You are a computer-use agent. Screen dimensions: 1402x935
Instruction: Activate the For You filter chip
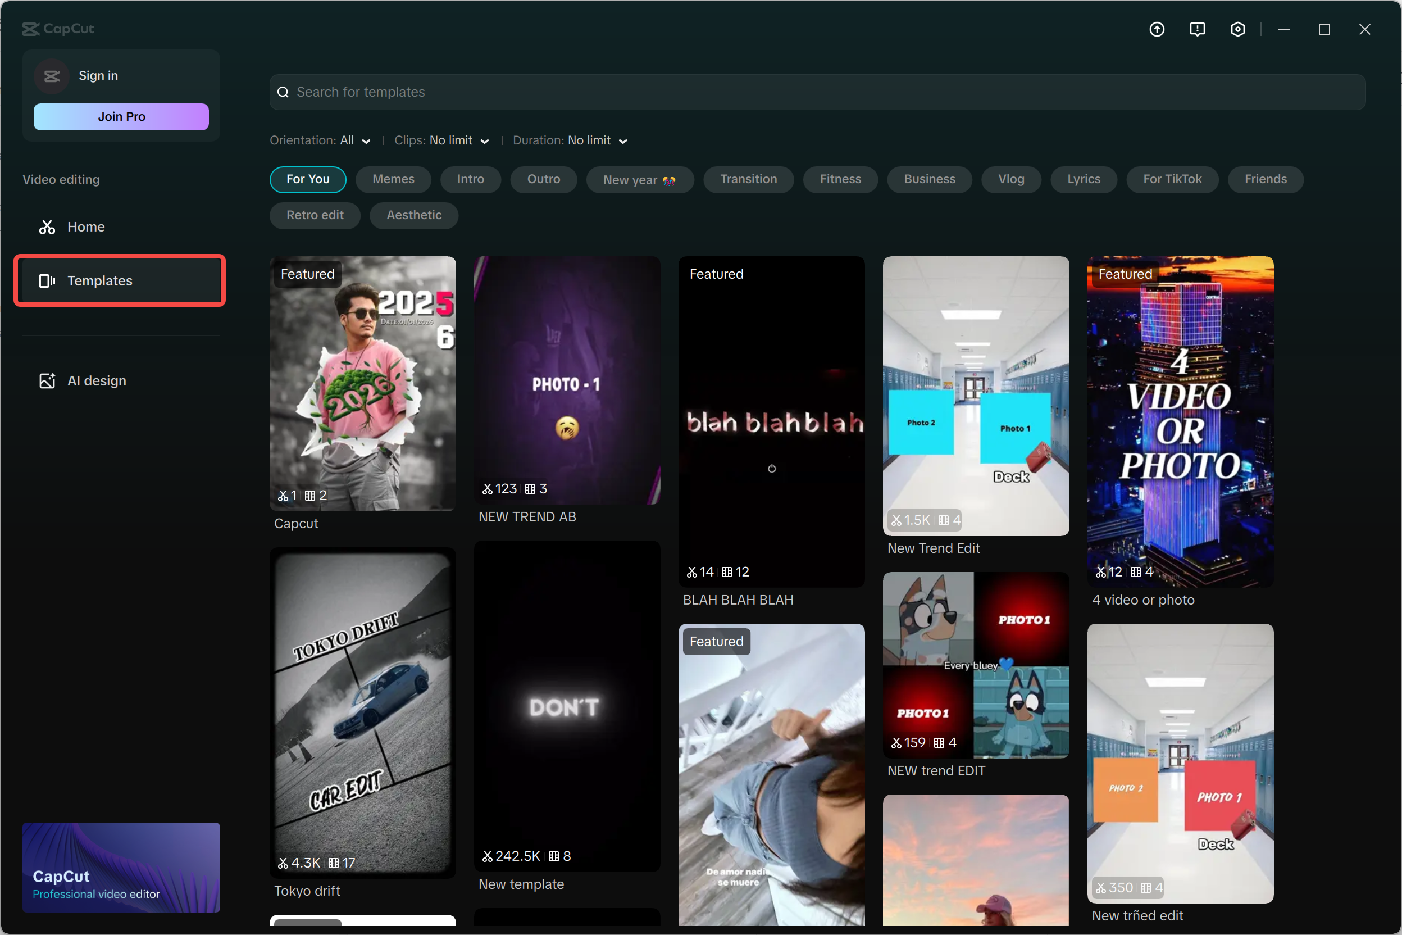click(x=308, y=179)
